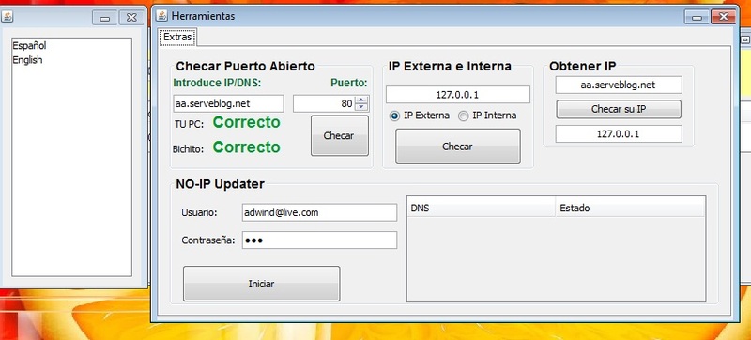Start the NO-IP updater with Iniciar
Screen dimensions: 751x340
tap(262, 284)
